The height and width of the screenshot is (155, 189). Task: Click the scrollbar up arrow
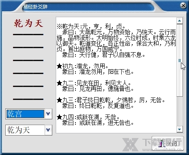coord(180,21)
